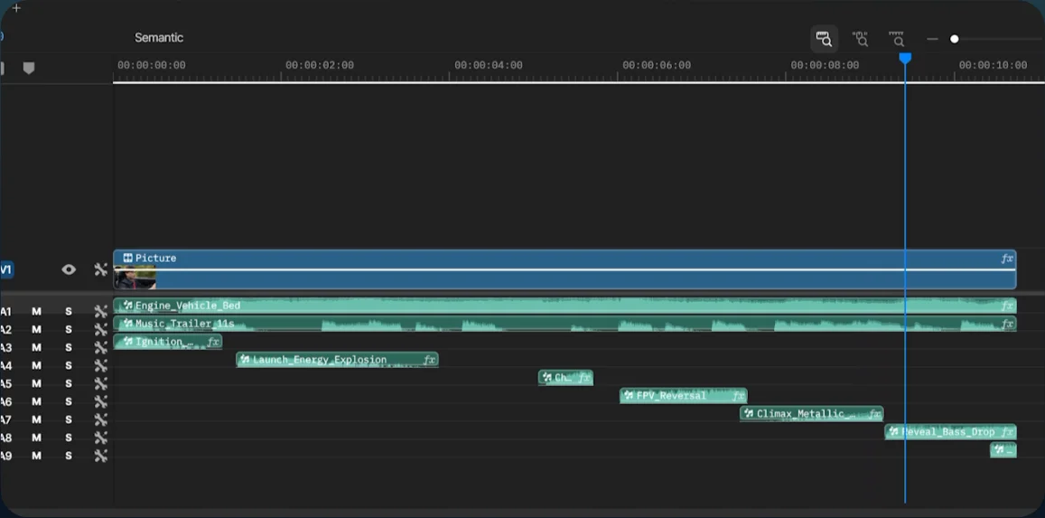This screenshot has width=1045, height=518.
Task: Click the blue playhead marker on ruler
Action: click(x=905, y=59)
